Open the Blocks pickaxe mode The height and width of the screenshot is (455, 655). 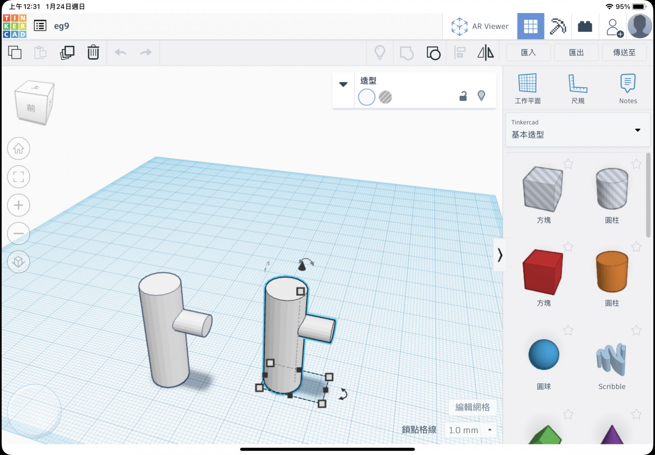click(558, 26)
